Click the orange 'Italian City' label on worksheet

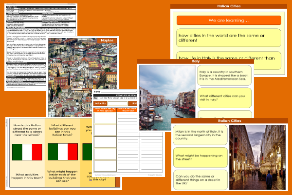[100, 103]
